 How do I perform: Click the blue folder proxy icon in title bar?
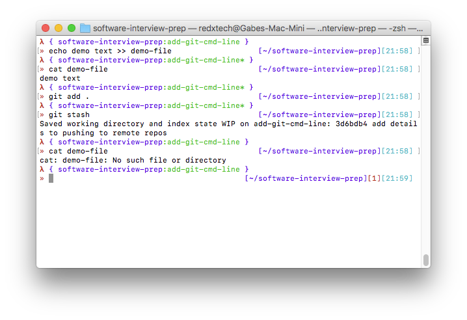pos(85,28)
